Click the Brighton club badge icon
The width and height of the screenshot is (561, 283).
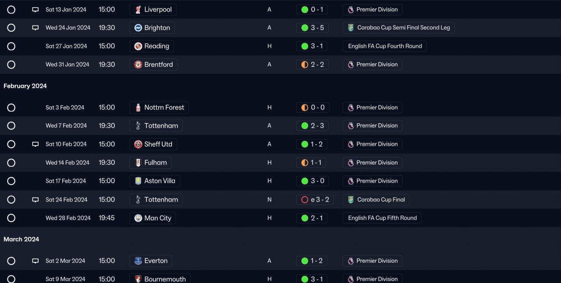(x=138, y=28)
